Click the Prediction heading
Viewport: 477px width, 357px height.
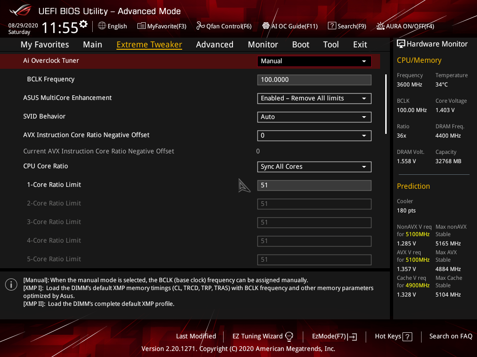(x=413, y=186)
